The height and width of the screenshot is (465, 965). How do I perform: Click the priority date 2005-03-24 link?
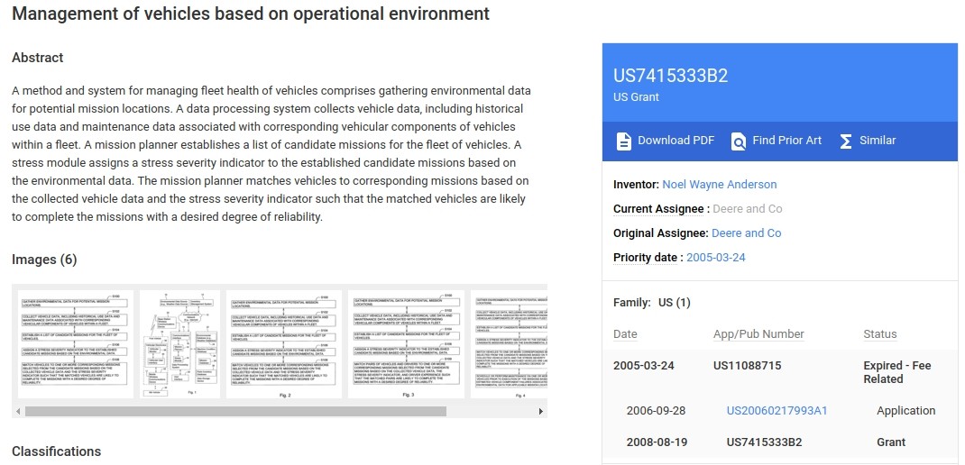point(716,257)
